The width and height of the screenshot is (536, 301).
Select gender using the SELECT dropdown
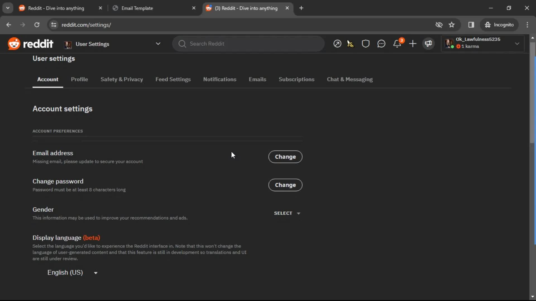tap(287, 213)
